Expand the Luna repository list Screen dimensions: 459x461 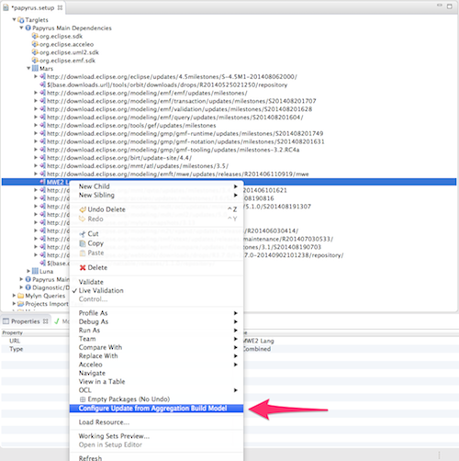pos(28,271)
